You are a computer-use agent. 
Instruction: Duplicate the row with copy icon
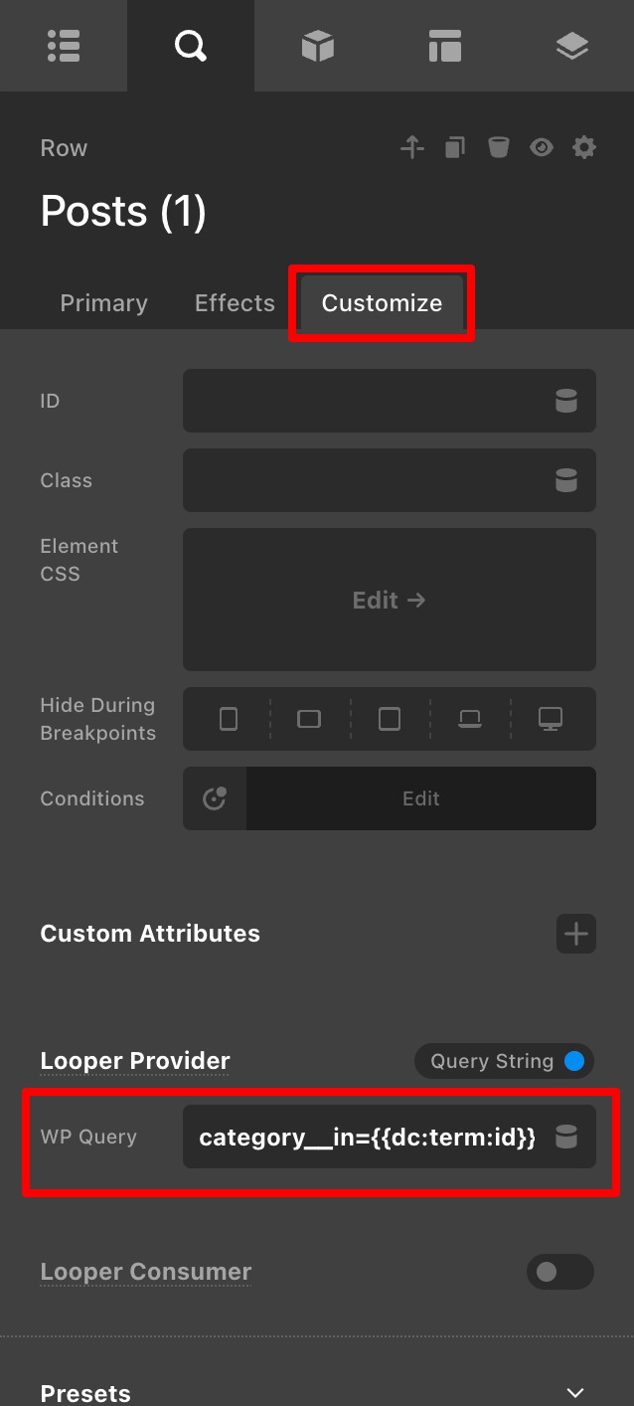(455, 148)
